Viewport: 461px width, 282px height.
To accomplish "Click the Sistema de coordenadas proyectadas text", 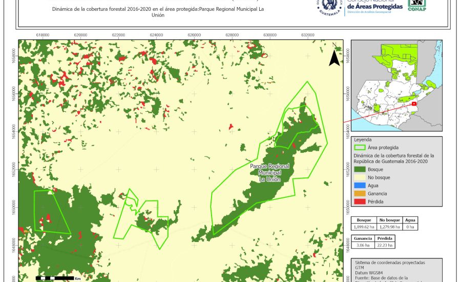I will coord(389,262).
